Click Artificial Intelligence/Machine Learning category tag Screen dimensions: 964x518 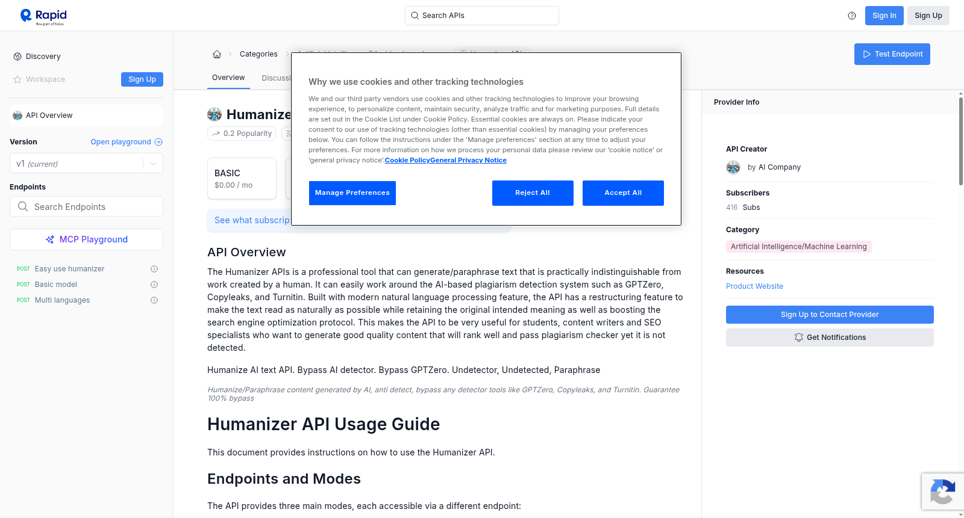(x=798, y=247)
